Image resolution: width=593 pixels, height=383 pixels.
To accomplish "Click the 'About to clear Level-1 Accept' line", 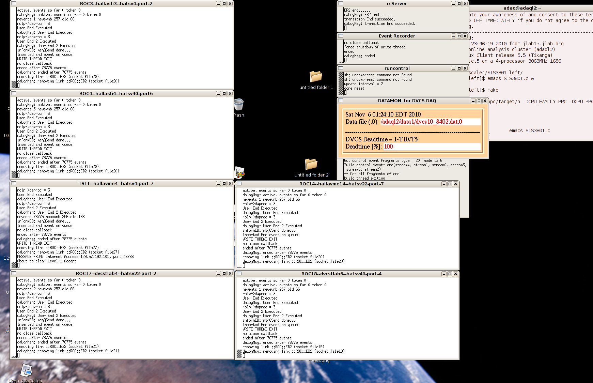I will [x=47, y=261].
